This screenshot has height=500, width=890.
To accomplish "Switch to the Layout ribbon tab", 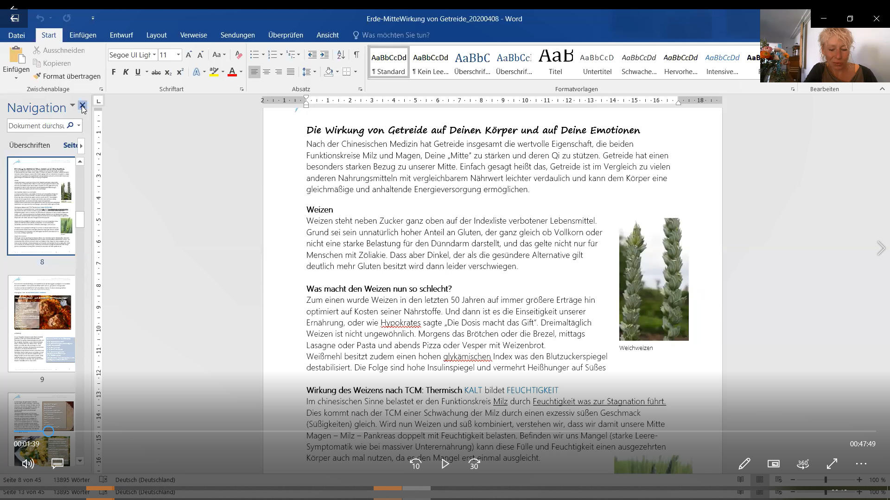I will (x=156, y=35).
